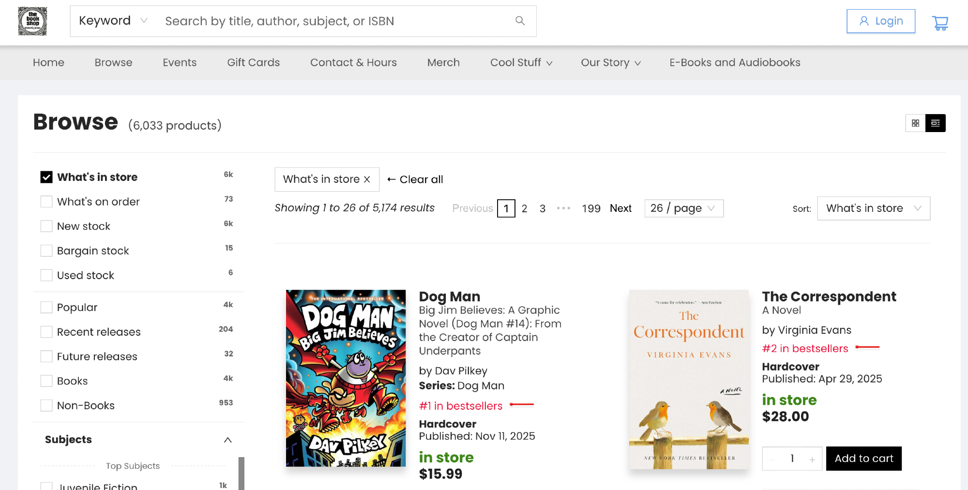This screenshot has height=490, width=968.
Task: Increase quantity for The Correspondent
Action: (x=812, y=459)
